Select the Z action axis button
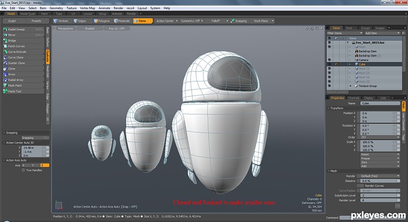 tap(44, 165)
